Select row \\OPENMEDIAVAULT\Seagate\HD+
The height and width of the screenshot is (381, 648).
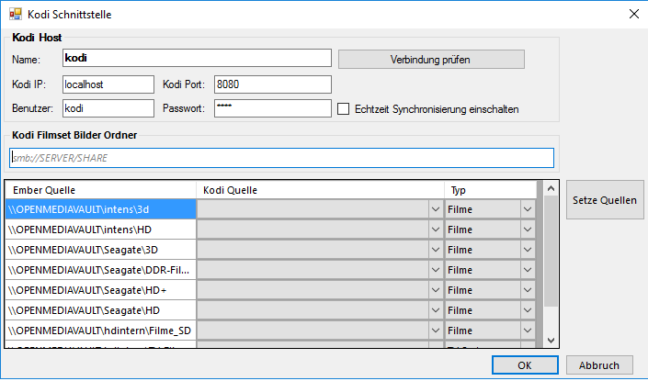(100, 290)
